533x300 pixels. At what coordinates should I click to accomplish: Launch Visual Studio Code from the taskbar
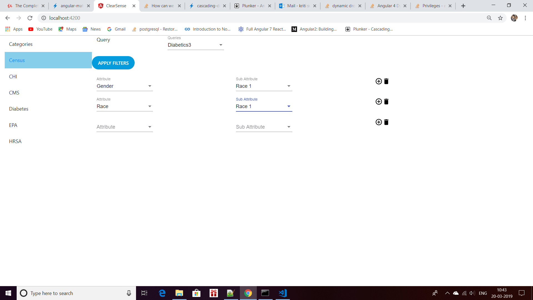283,293
